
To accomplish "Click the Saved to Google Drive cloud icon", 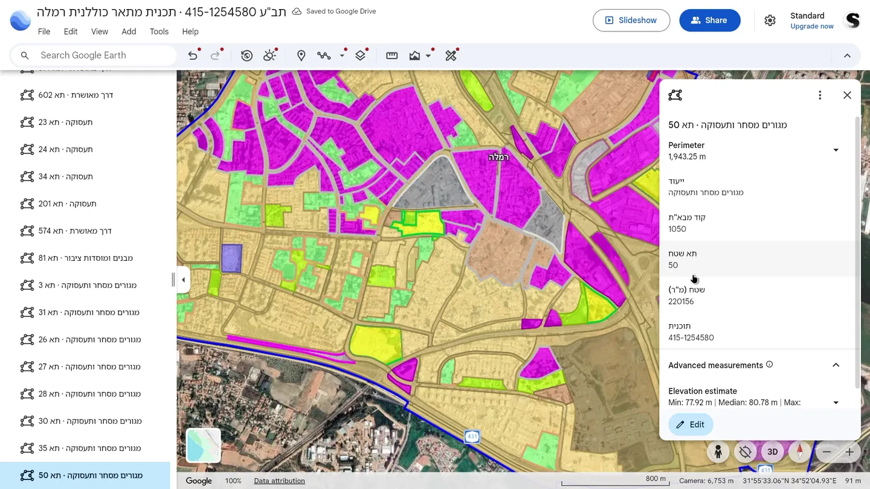I will point(297,11).
